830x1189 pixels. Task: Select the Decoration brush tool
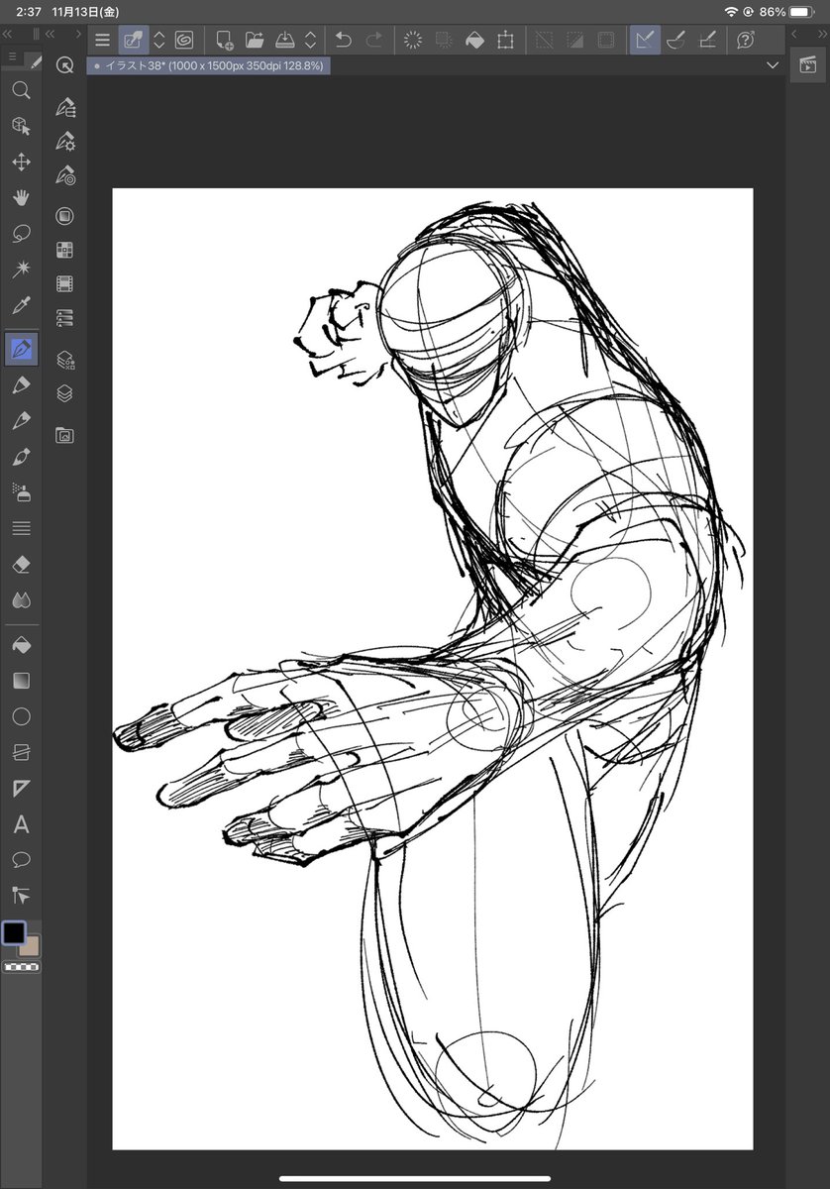pyautogui.click(x=21, y=457)
